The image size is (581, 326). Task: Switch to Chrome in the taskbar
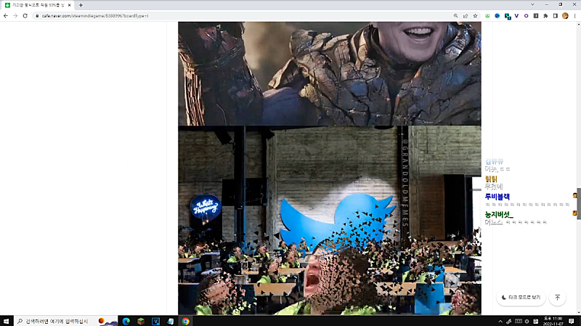pyautogui.click(x=185, y=321)
